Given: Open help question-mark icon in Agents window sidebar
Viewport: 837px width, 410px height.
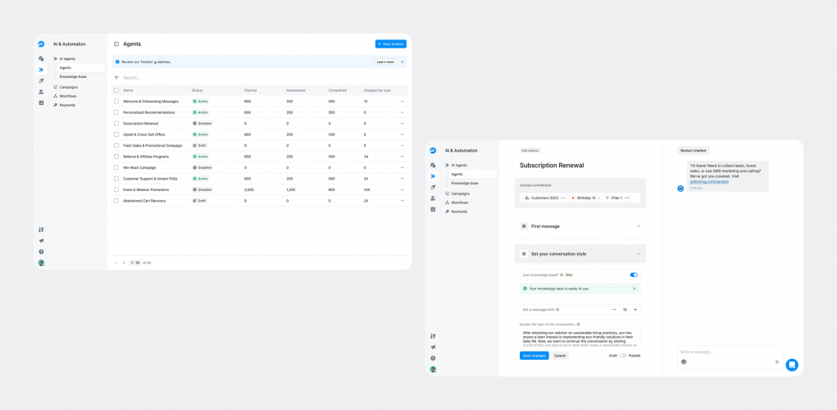Looking at the screenshot, I should pos(41,252).
